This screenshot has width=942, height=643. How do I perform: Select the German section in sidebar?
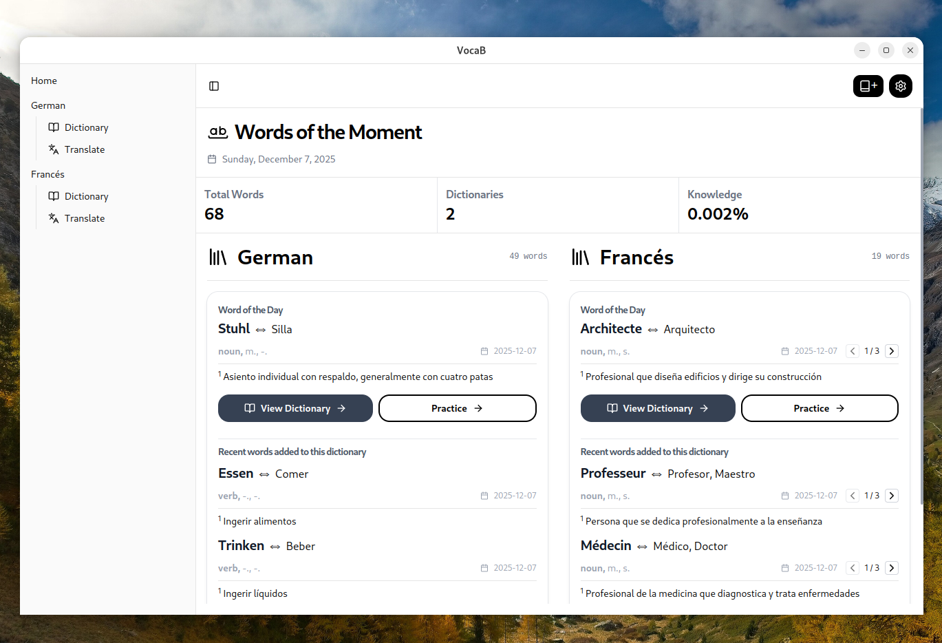48,105
